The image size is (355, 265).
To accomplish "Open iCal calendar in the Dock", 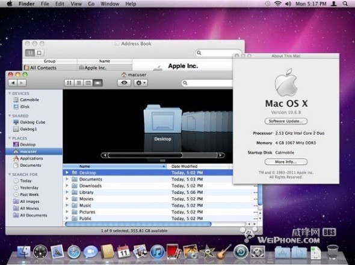I will tap(123, 252).
